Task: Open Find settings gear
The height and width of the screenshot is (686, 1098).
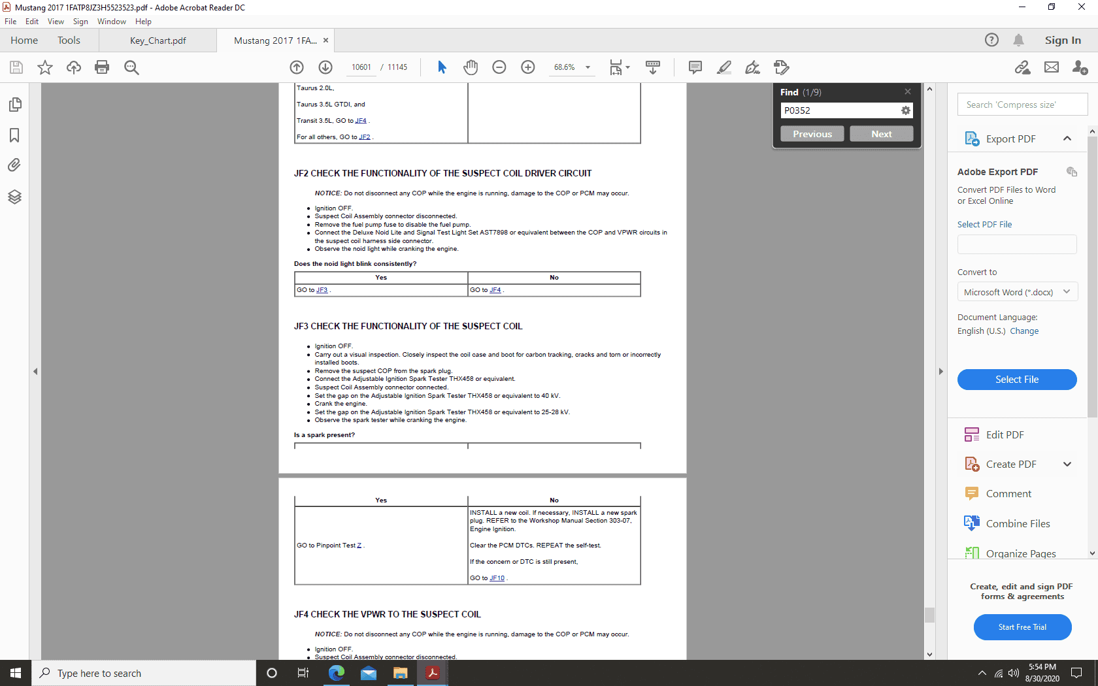Action: pyautogui.click(x=906, y=110)
